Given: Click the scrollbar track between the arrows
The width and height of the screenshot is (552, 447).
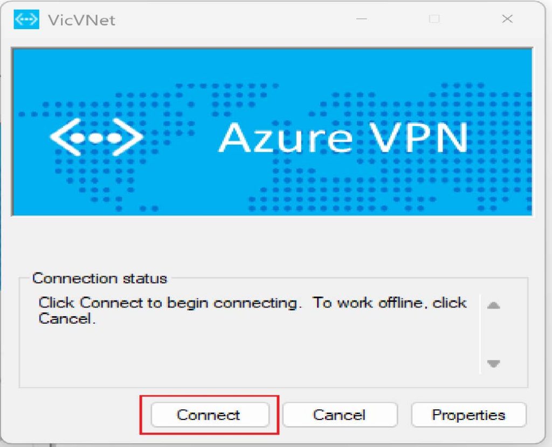Looking at the screenshot, I should point(493,335).
